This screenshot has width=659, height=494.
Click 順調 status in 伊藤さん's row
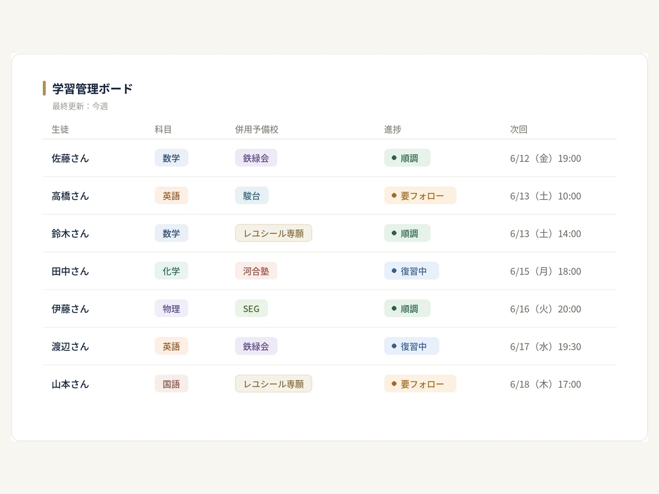click(407, 309)
